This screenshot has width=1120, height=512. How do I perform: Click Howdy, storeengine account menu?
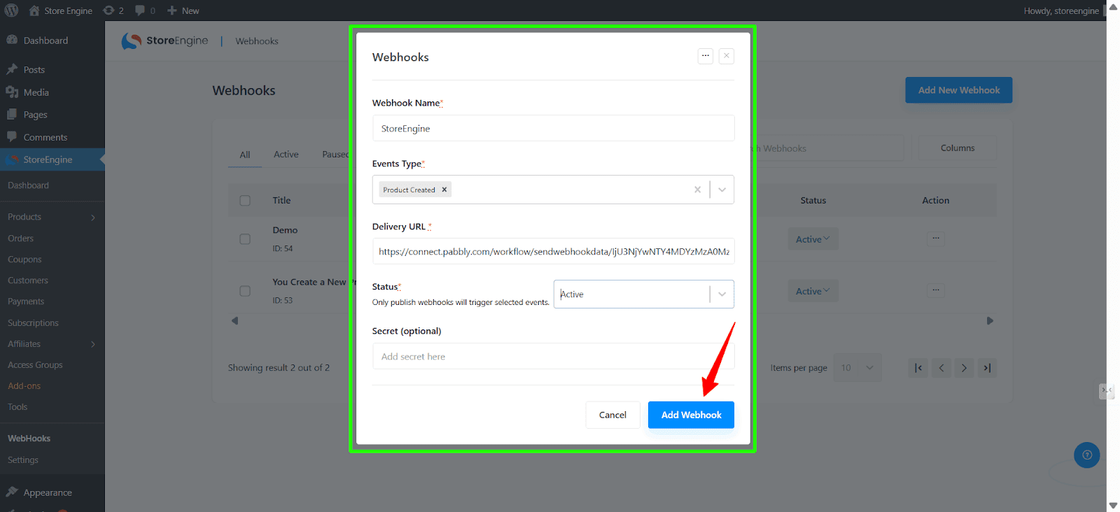tap(1061, 10)
